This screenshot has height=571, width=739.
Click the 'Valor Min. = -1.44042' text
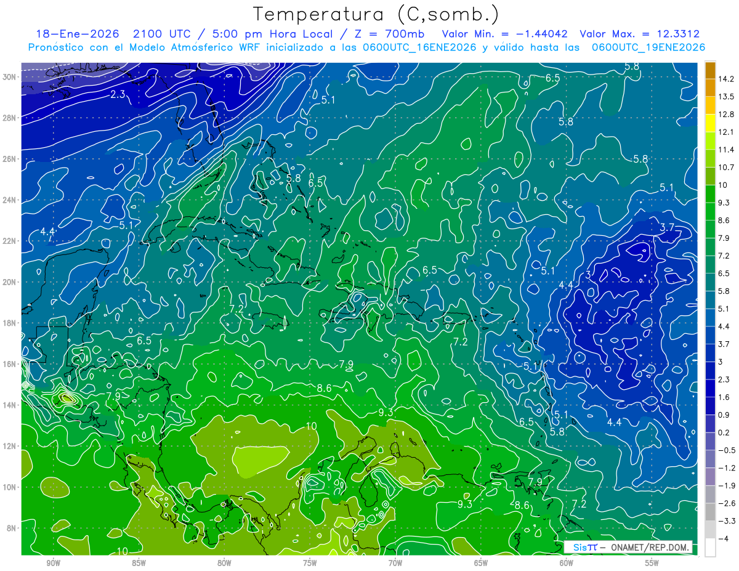click(x=505, y=34)
